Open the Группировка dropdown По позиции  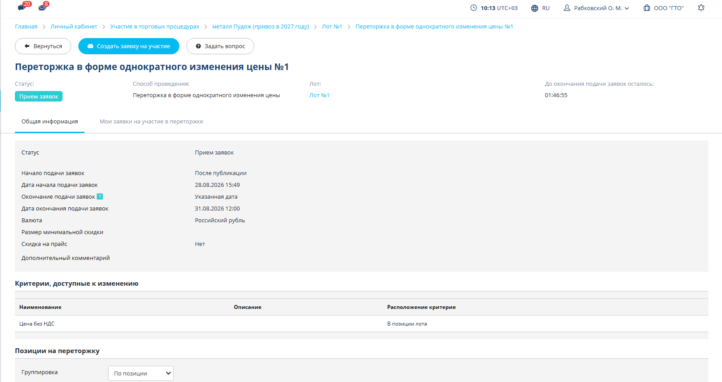[141, 373]
